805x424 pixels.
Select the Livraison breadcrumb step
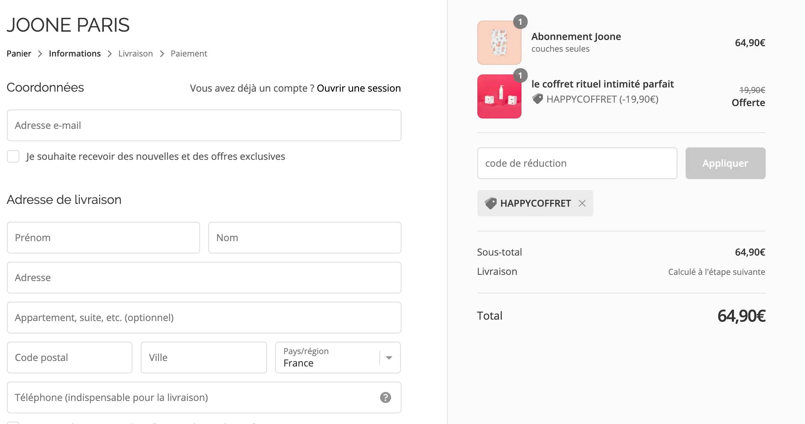point(136,54)
